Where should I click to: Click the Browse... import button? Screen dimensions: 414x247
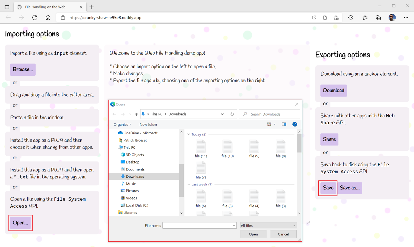(23, 70)
